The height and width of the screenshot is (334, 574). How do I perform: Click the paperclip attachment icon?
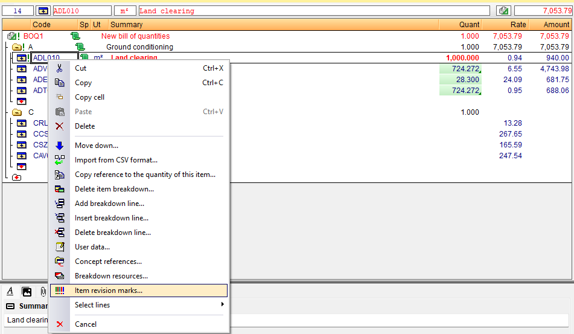tap(43, 292)
